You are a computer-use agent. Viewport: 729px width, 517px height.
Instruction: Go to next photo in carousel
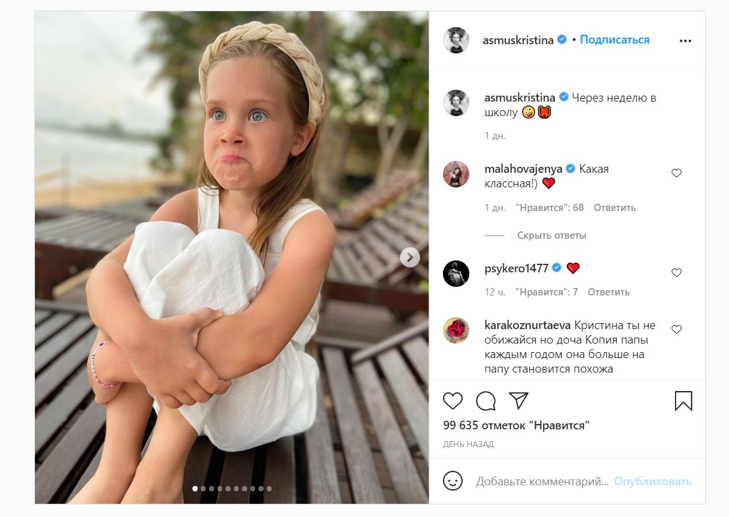pyautogui.click(x=409, y=257)
